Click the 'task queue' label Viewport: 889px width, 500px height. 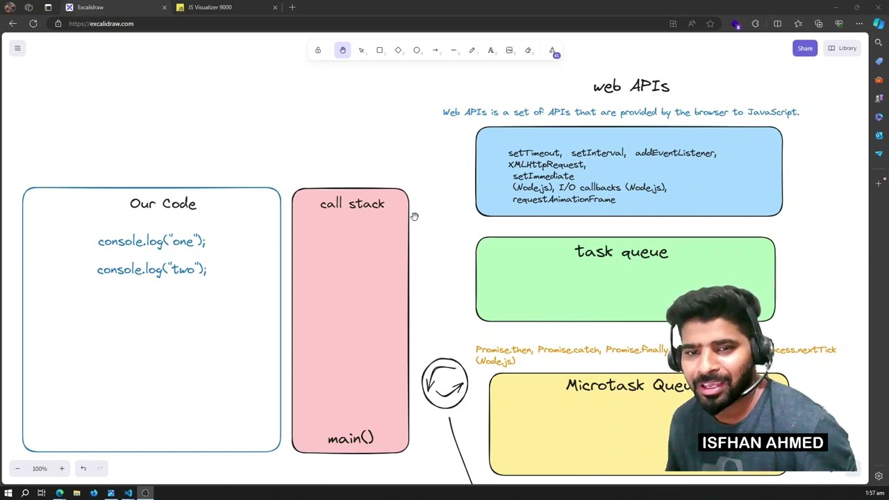point(622,252)
